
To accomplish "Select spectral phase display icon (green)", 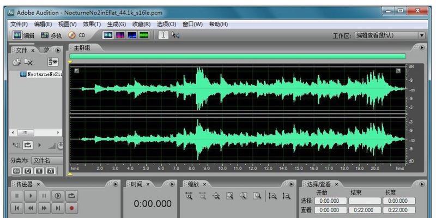I will [144, 35].
